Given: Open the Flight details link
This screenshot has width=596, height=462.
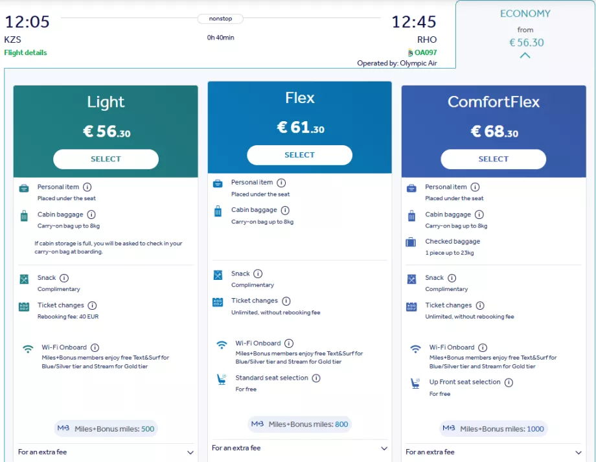Looking at the screenshot, I should [25, 53].
